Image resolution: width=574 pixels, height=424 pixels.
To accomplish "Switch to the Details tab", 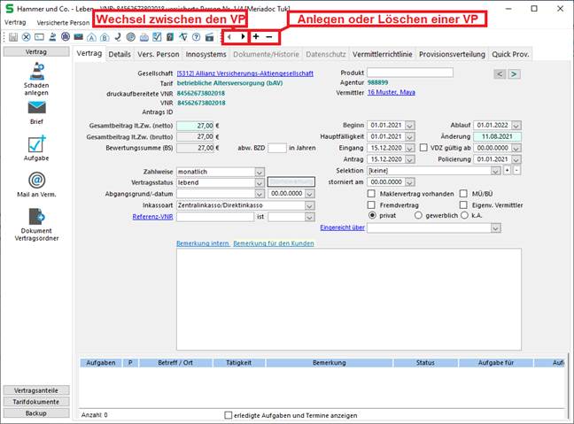I will click(120, 54).
